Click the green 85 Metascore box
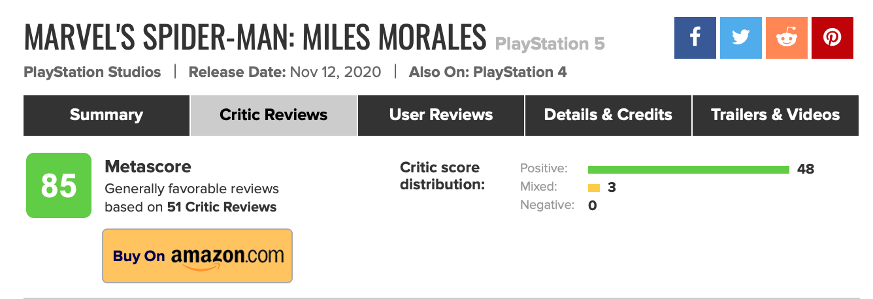Image resolution: width=873 pixels, height=299 pixels. point(59,185)
